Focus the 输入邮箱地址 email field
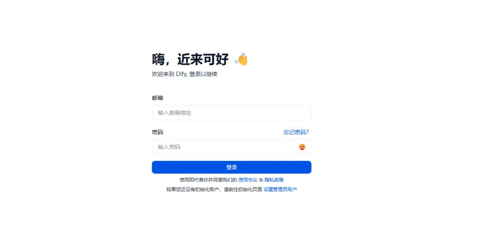Screen dimensions: 496x236 pos(232,113)
